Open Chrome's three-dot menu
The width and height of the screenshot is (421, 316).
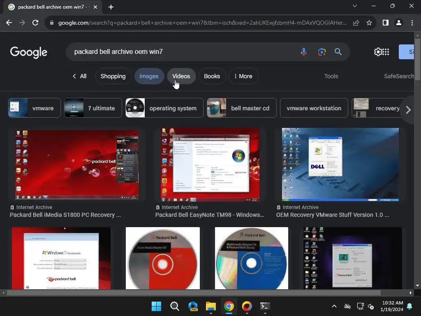click(412, 23)
